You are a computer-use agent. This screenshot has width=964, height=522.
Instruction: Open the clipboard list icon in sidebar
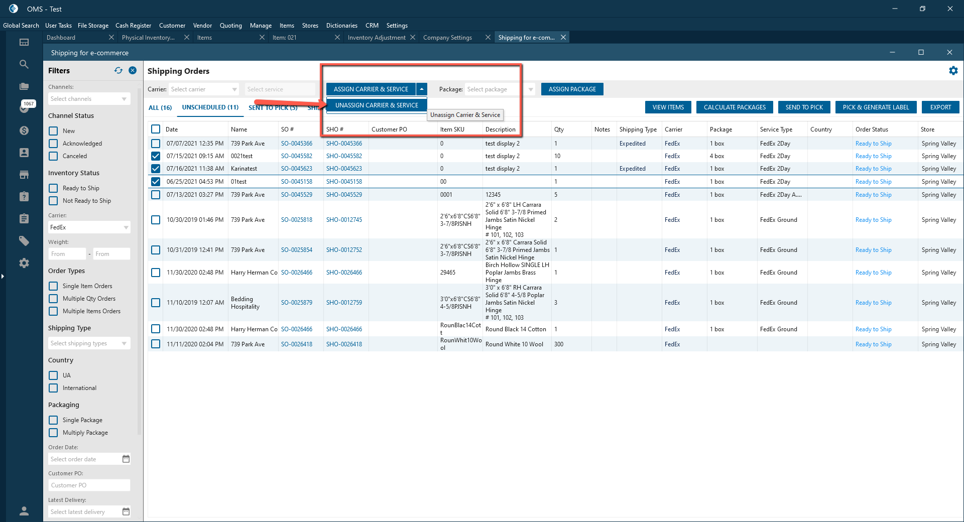(24, 218)
